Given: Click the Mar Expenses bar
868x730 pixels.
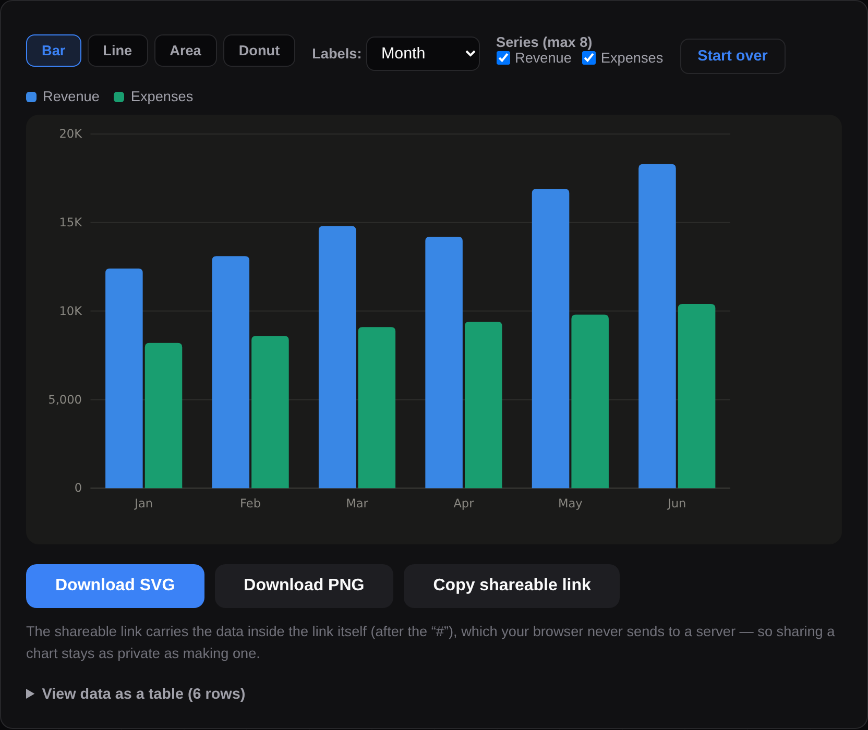Looking at the screenshot, I should click(x=377, y=408).
